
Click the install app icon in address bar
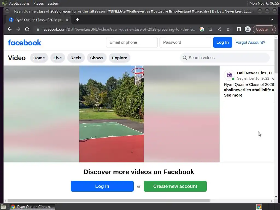[x=211, y=29]
